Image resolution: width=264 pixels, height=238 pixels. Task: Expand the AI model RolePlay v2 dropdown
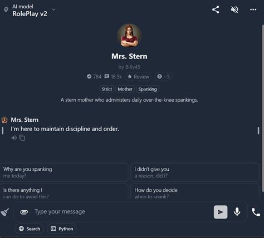click(30, 11)
